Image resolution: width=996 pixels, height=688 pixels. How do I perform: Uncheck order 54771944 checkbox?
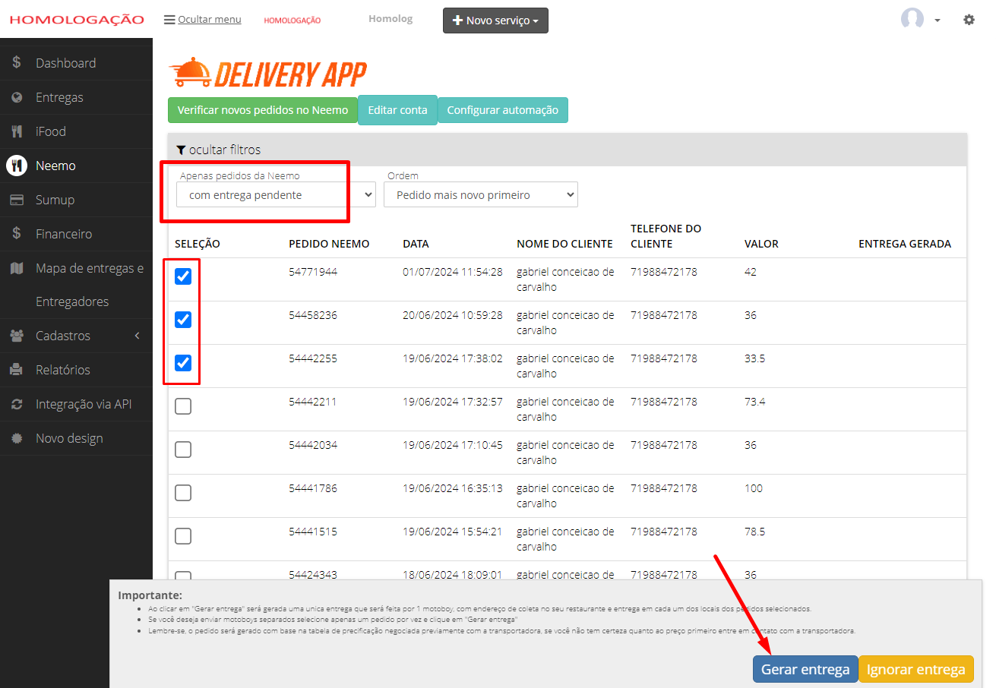[x=183, y=276]
